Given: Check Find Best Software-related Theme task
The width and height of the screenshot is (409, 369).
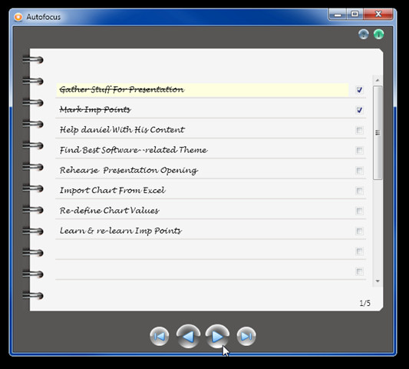Looking at the screenshot, I should (x=359, y=150).
